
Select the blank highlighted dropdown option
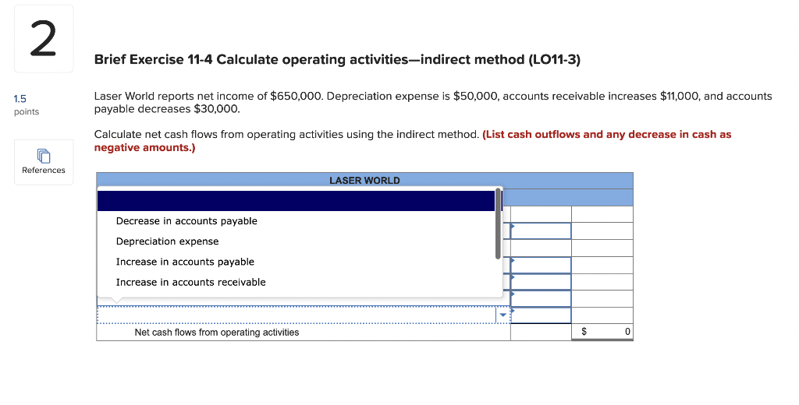tap(296, 200)
